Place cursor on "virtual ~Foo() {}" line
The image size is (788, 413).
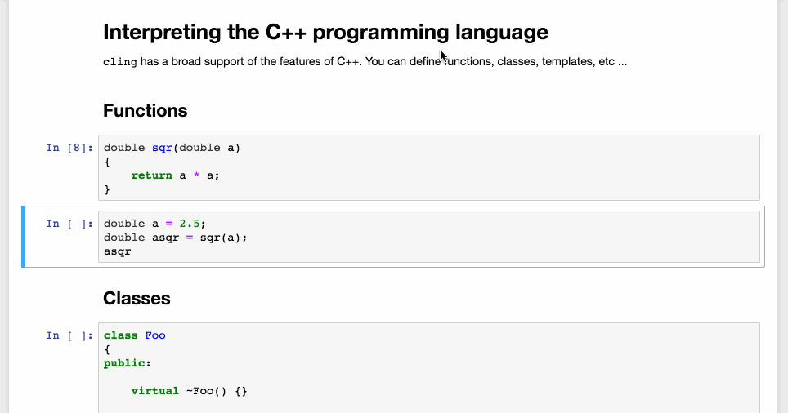coord(189,391)
